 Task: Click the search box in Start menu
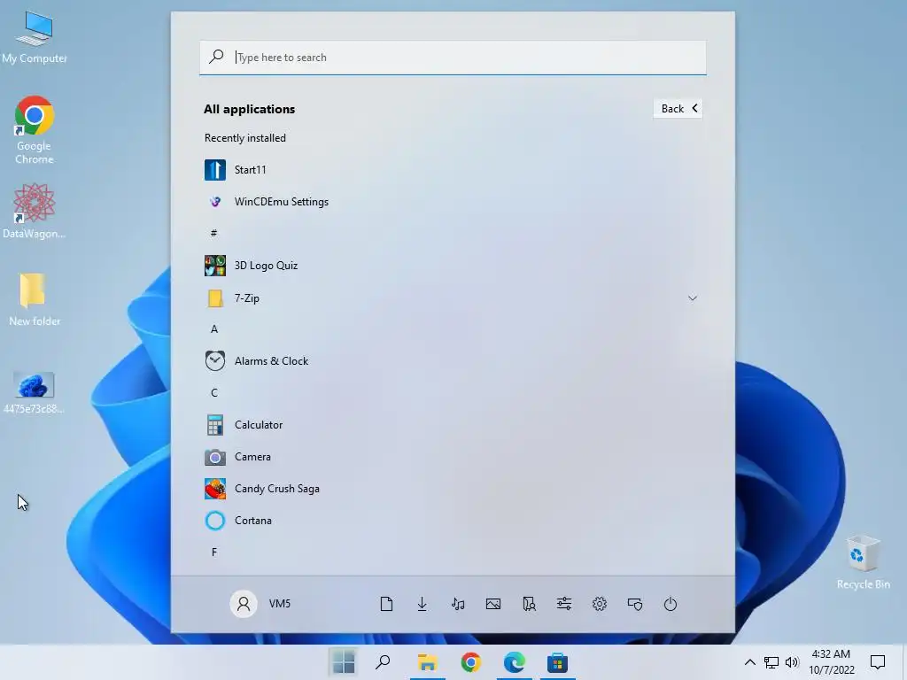[453, 58]
